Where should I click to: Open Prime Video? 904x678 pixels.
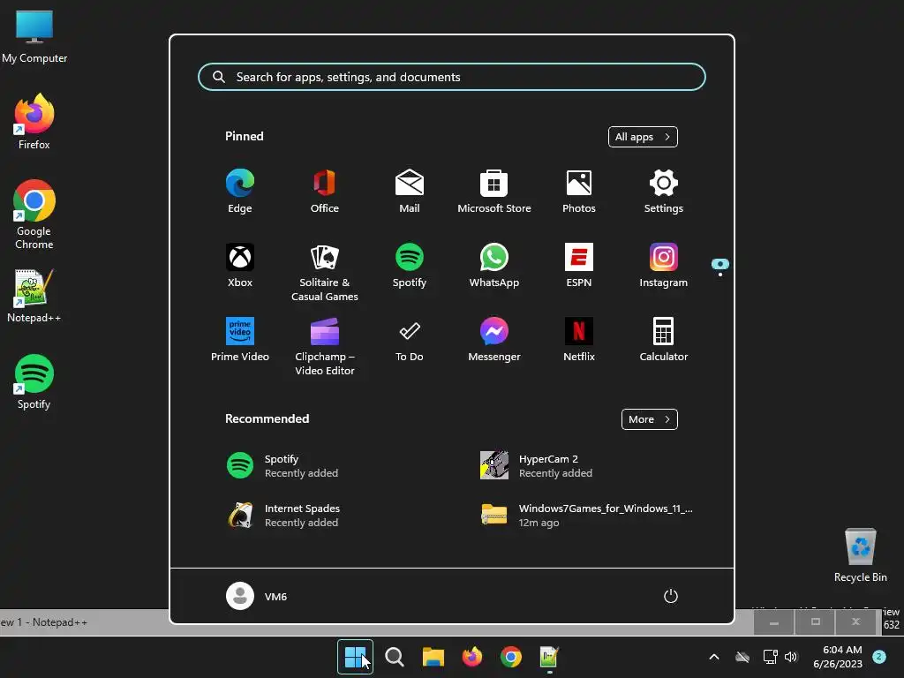tap(240, 339)
